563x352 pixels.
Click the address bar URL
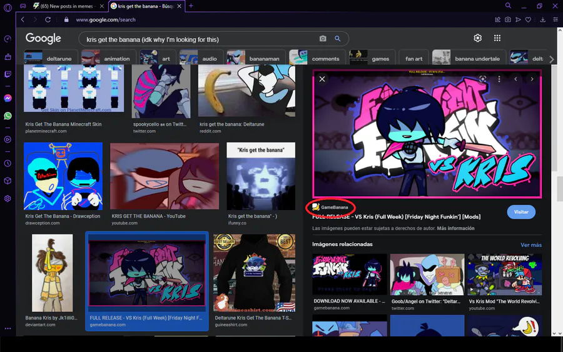click(x=106, y=20)
